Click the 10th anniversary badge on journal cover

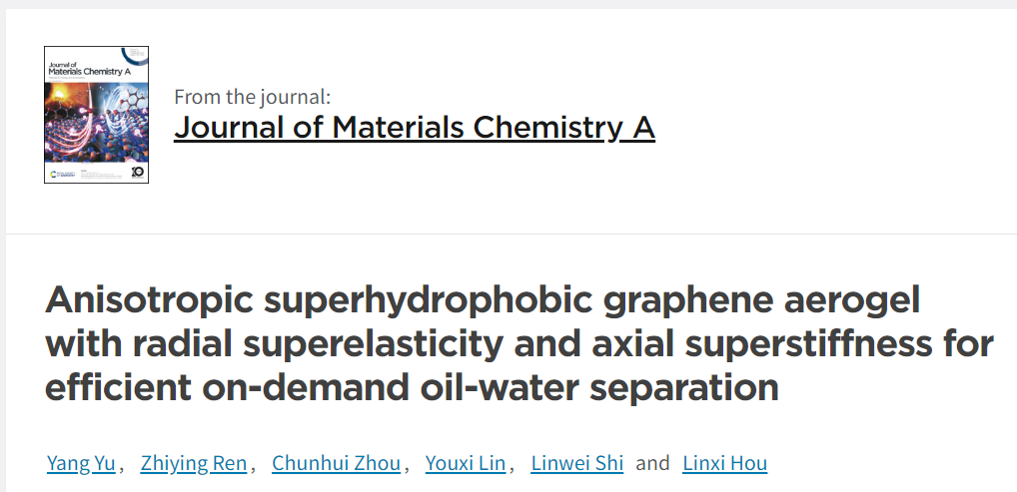[x=138, y=172]
